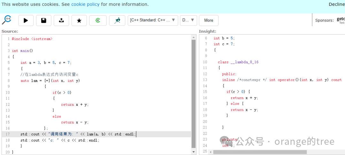345x155 pixels.
Task: Click 'int main()' in the Source editor
Action: (x=22, y=50)
